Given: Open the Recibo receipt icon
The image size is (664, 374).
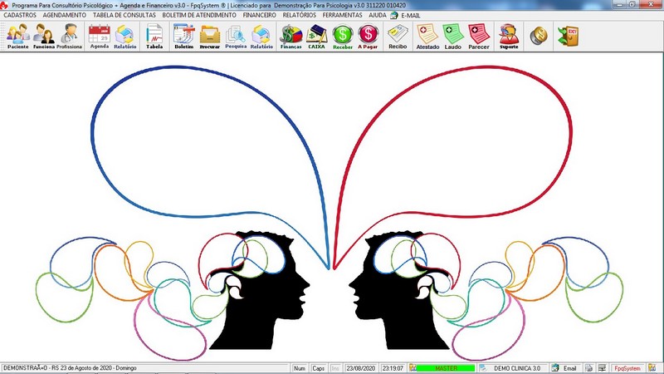Looking at the screenshot, I should (398, 37).
